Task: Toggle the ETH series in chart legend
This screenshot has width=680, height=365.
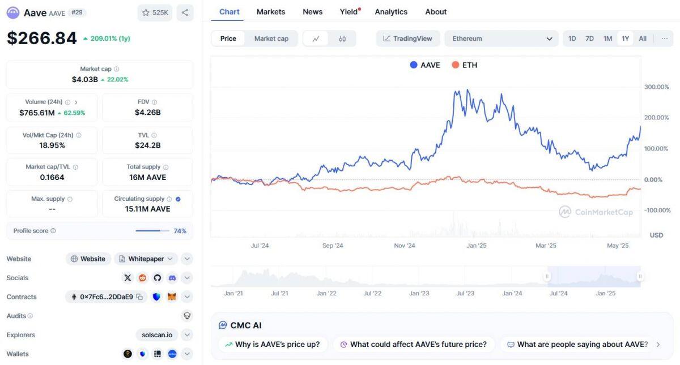Action: [465, 65]
